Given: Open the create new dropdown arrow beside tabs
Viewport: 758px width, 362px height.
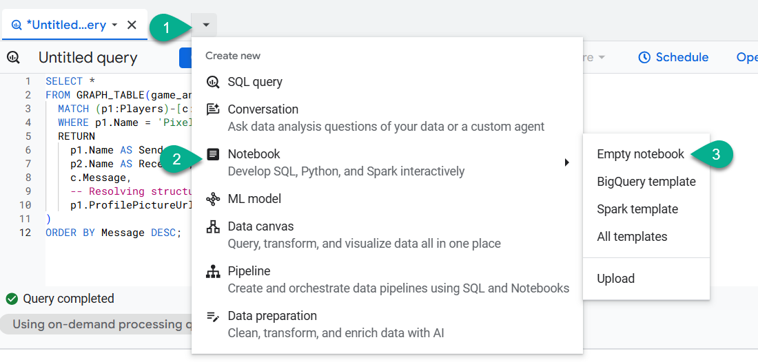Looking at the screenshot, I should [206, 25].
